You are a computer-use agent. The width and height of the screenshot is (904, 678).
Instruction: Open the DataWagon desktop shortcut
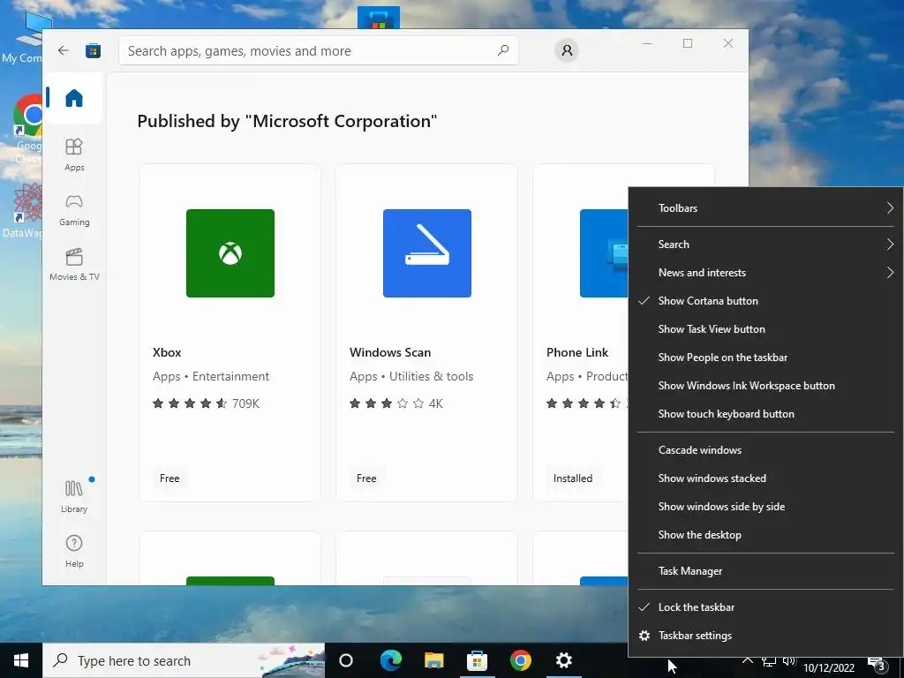[23, 211]
